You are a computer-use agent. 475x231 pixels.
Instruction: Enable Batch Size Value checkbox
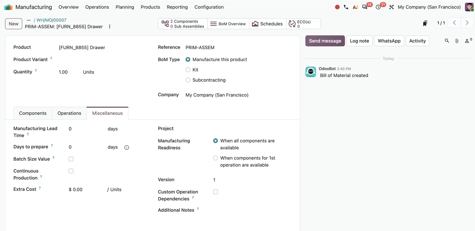point(71,159)
